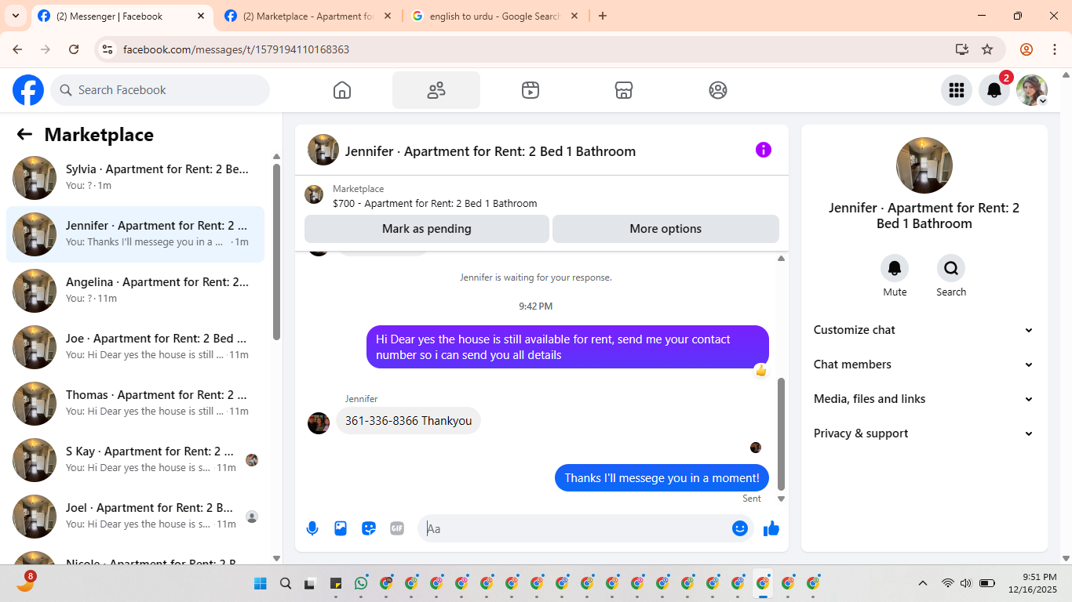Open the Reels video icon
Image resolution: width=1072 pixels, height=602 pixels.
[x=531, y=90]
